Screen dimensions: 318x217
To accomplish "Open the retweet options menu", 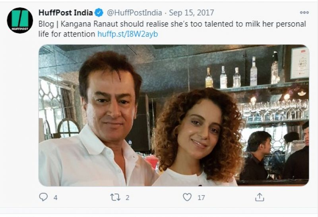I will tap(115, 197).
